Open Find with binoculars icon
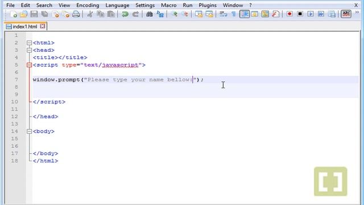Screen dimensions: 364x205 [149, 14]
